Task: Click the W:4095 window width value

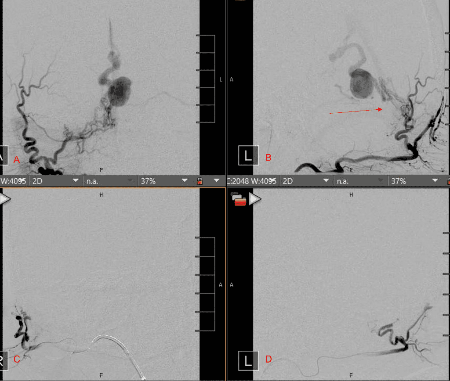Action: (x=13, y=181)
